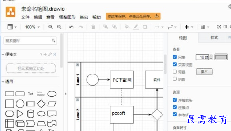The image size is (231, 131).
Task: Close the scratchpad with the x icon
Action: pyautogui.click(x=55, y=55)
